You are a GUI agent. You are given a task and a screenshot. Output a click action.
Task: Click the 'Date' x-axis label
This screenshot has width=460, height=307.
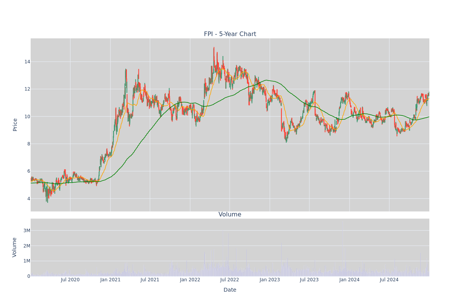tap(230, 290)
